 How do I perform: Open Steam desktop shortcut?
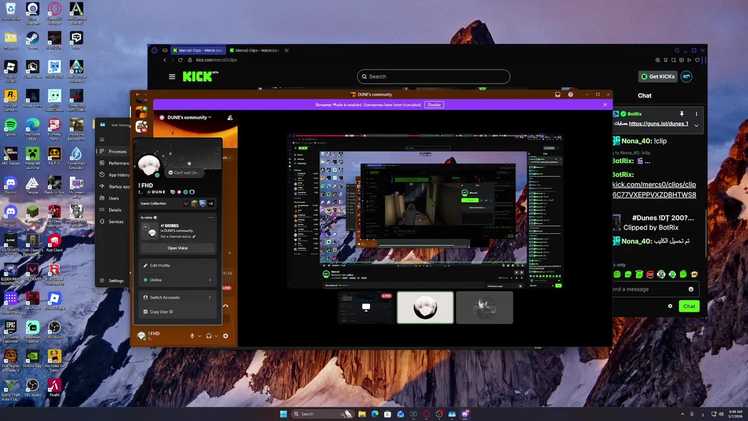(x=33, y=42)
